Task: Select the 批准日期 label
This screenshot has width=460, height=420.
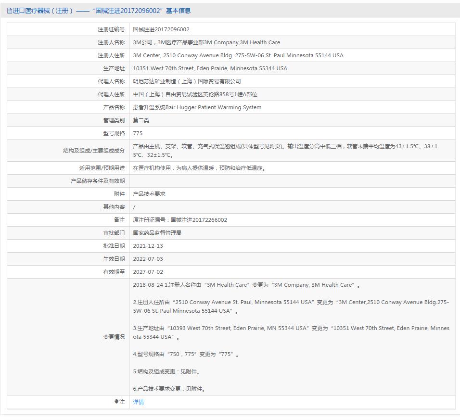Action: 114,246
